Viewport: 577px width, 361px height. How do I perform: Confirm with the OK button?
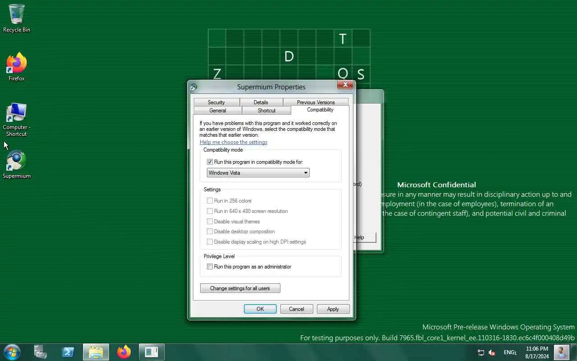[x=260, y=309]
